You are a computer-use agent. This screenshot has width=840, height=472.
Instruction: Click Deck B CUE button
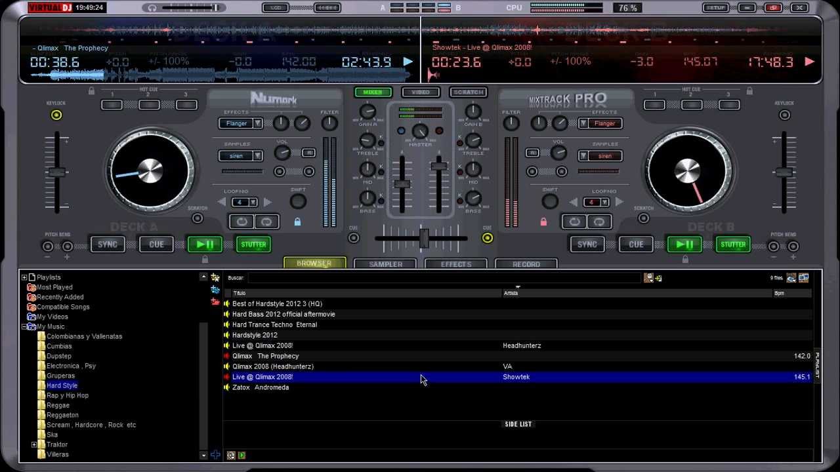point(636,245)
